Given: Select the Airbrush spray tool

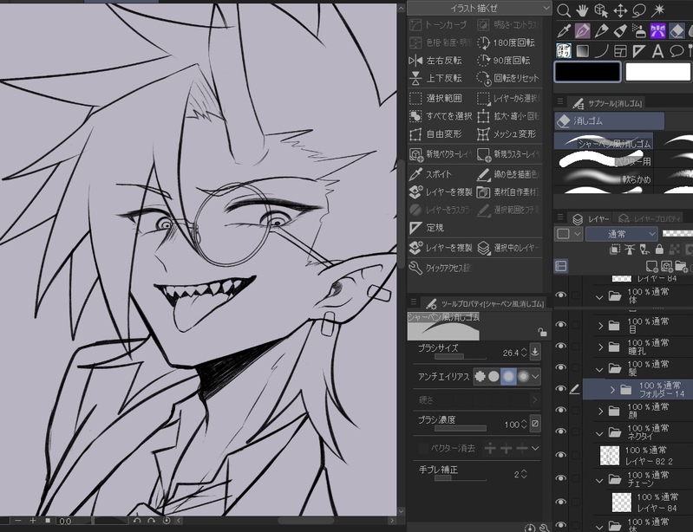Looking at the screenshot, I should [x=639, y=31].
